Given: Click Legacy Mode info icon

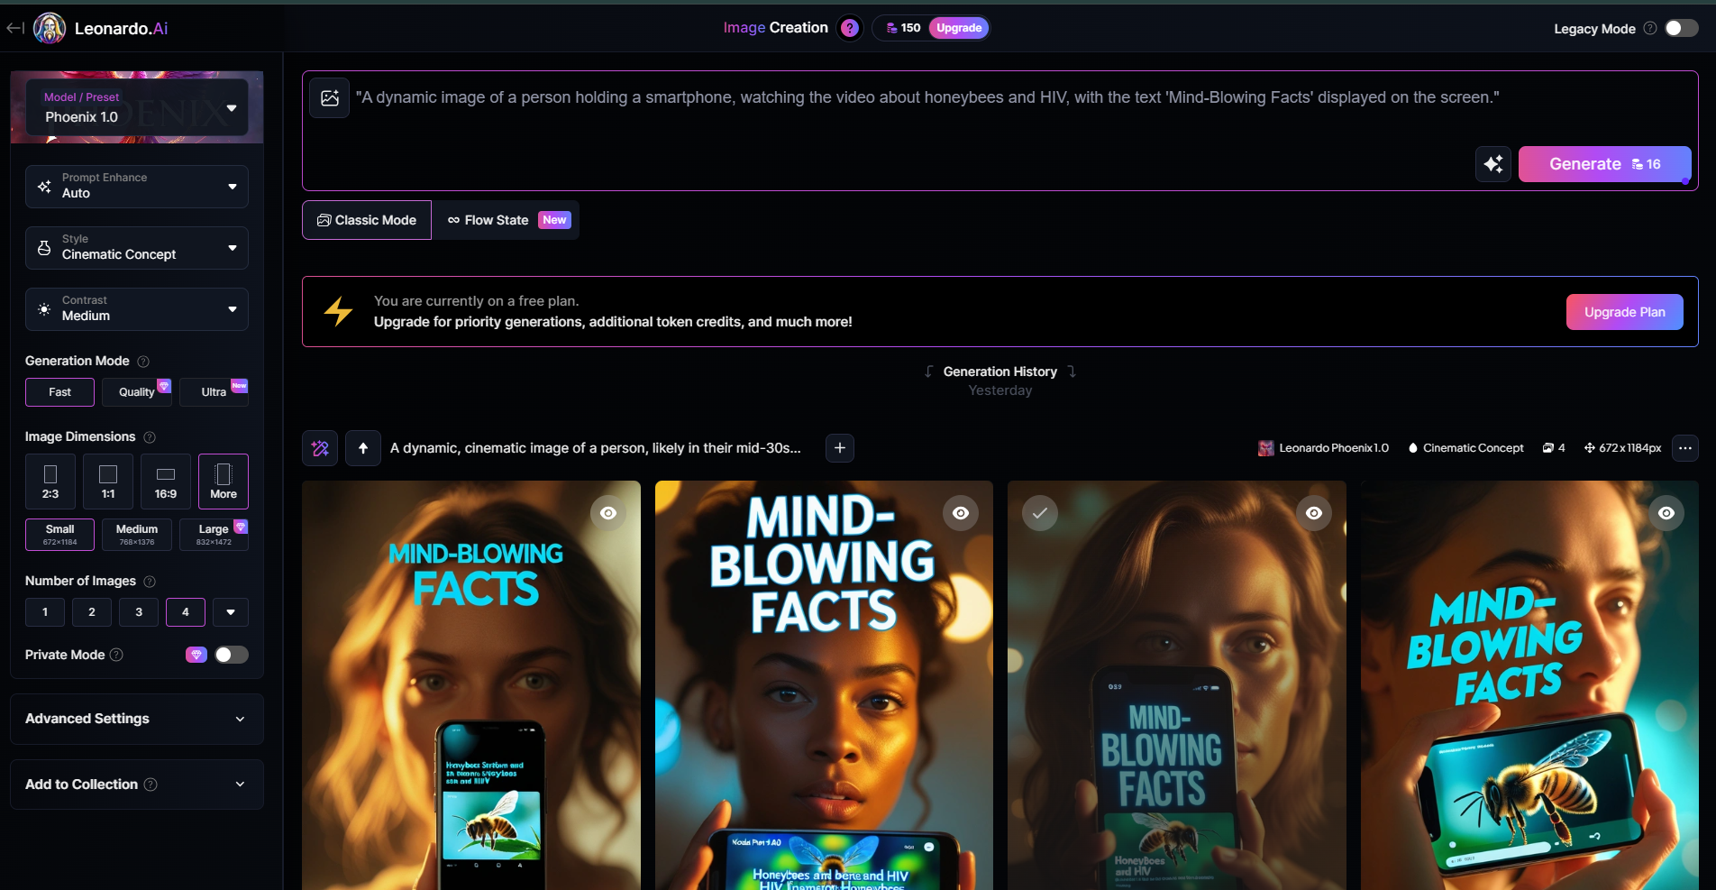Looking at the screenshot, I should tap(1650, 28).
